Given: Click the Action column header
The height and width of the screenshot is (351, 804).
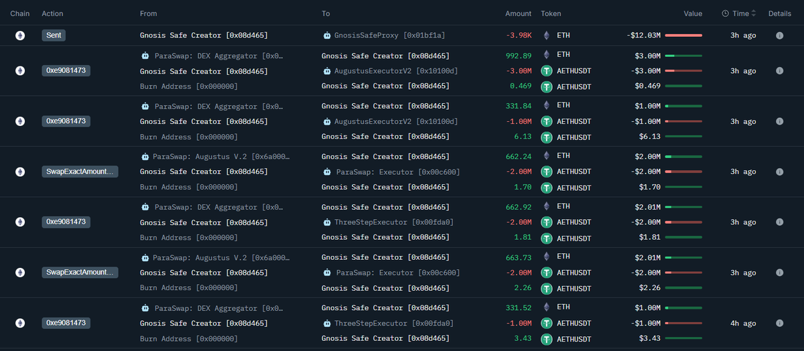Looking at the screenshot, I should click(x=52, y=13).
